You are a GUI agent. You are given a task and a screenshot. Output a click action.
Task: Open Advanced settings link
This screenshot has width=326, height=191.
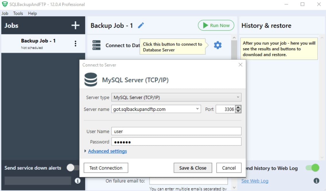click(x=108, y=151)
